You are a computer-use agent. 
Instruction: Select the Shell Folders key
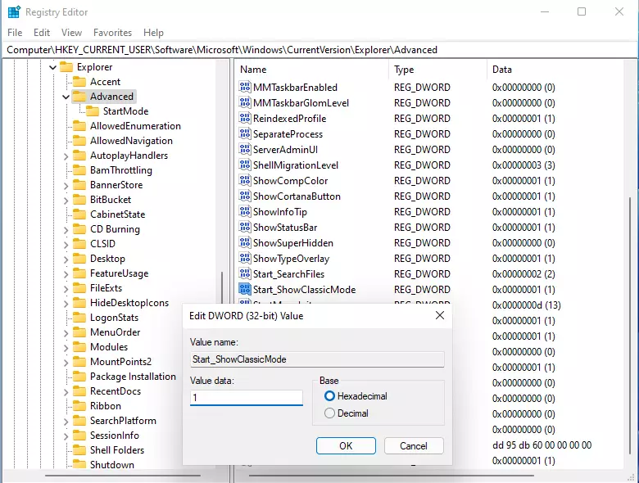pyautogui.click(x=117, y=449)
